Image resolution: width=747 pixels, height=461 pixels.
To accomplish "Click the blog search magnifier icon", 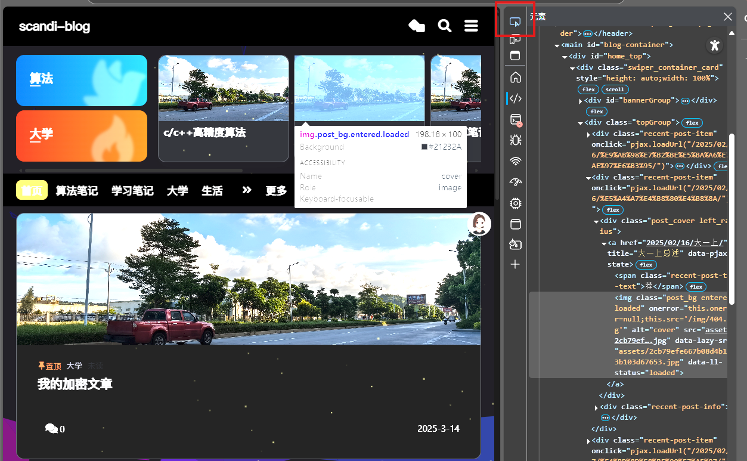I will pyautogui.click(x=444, y=26).
